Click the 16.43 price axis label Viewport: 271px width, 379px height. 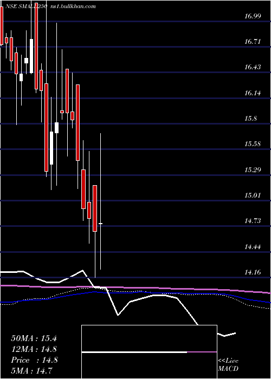[253, 67]
